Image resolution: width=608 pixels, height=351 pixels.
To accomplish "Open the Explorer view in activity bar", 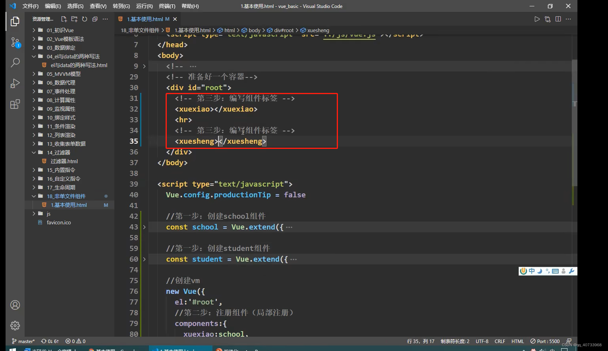I will pyautogui.click(x=15, y=21).
